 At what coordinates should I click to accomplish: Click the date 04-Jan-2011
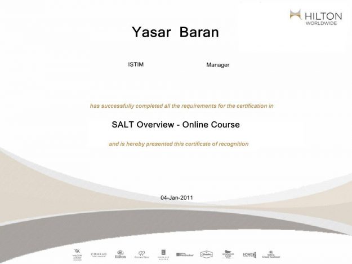pyautogui.click(x=179, y=197)
